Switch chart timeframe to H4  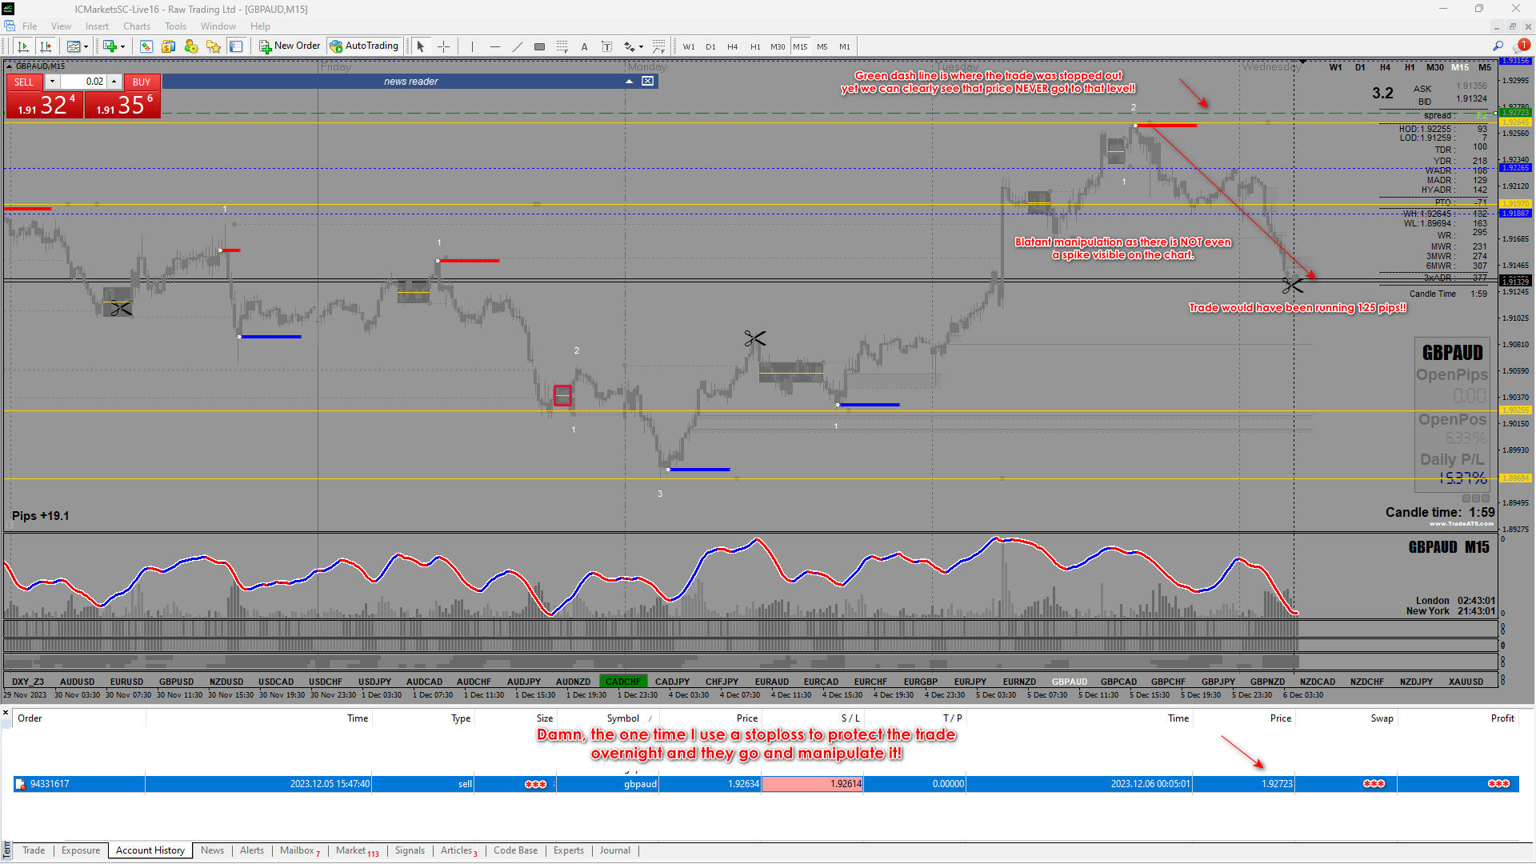tap(732, 46)
